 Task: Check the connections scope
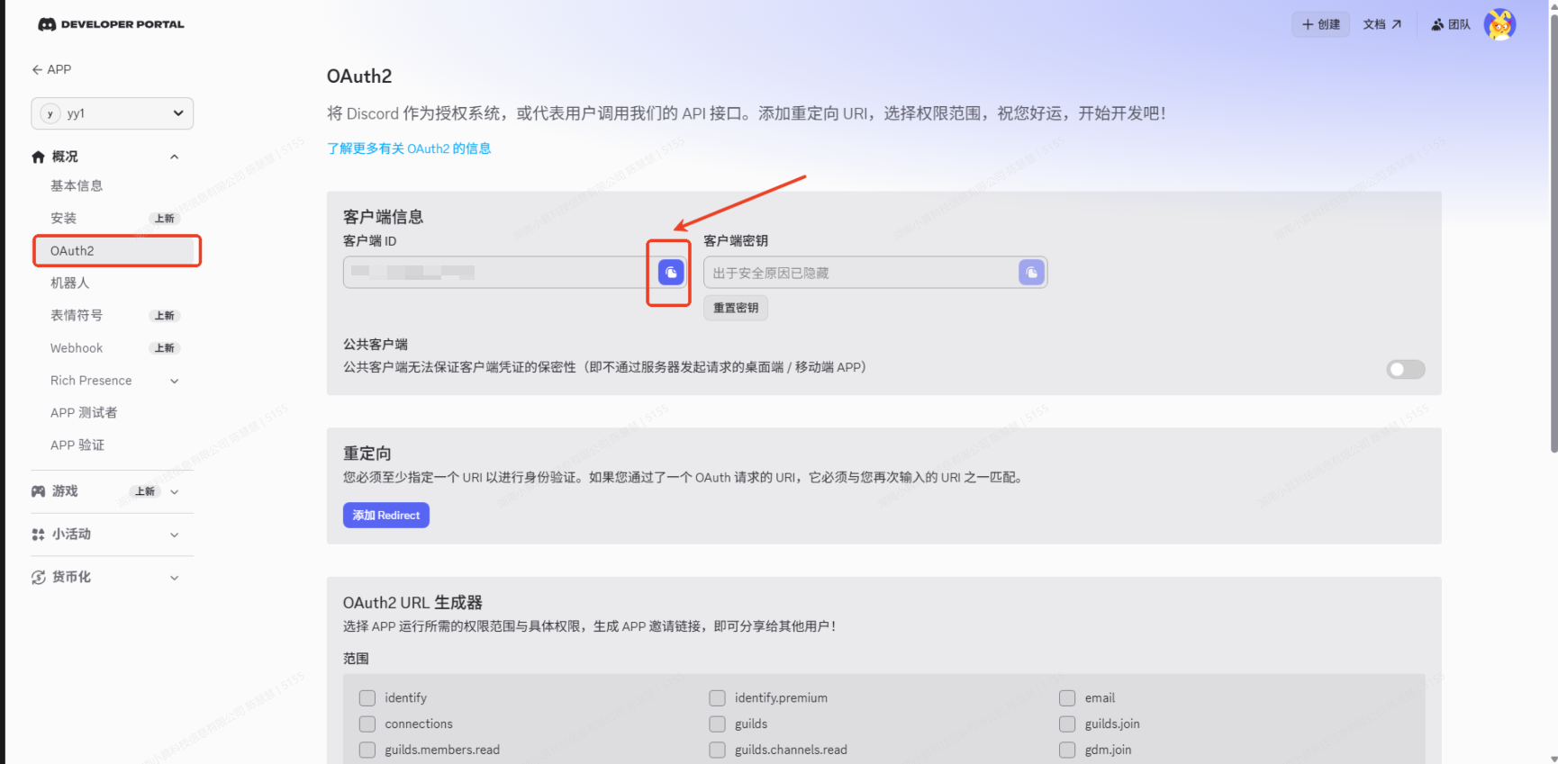367,724
